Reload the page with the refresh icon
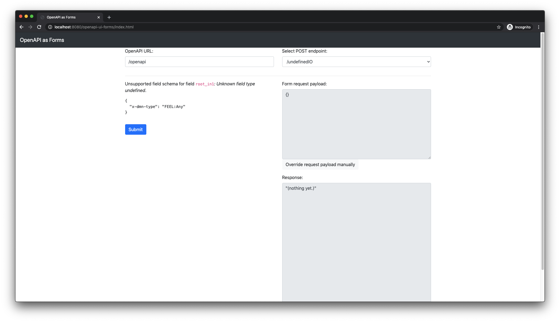The image size is (560, 322). (x=39, y=27)
